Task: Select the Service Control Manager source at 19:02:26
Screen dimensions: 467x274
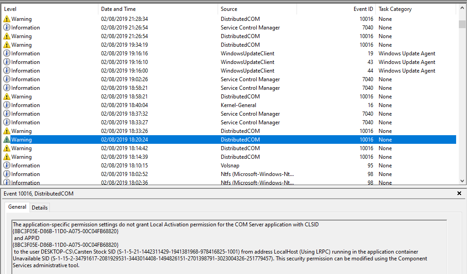Action: point(250,79)
